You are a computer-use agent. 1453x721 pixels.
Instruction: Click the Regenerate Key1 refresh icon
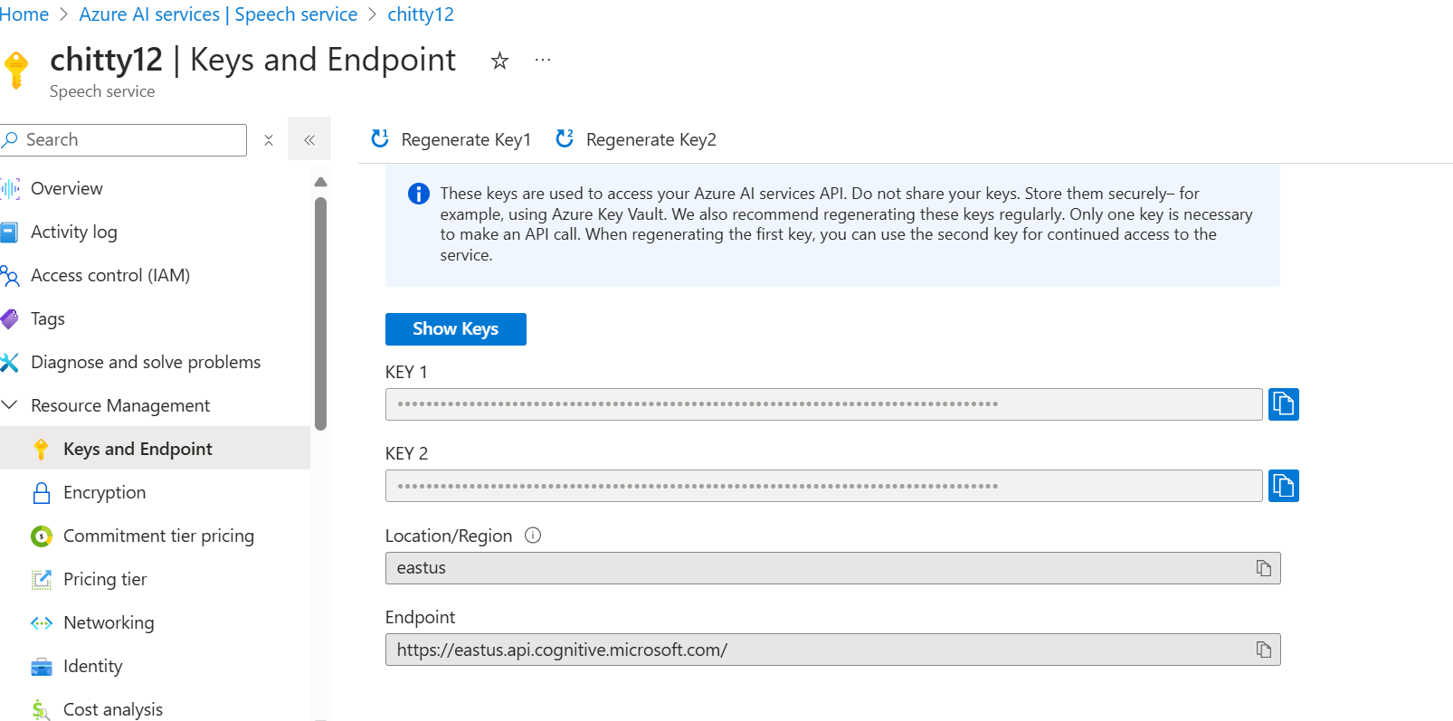point(380,138)
